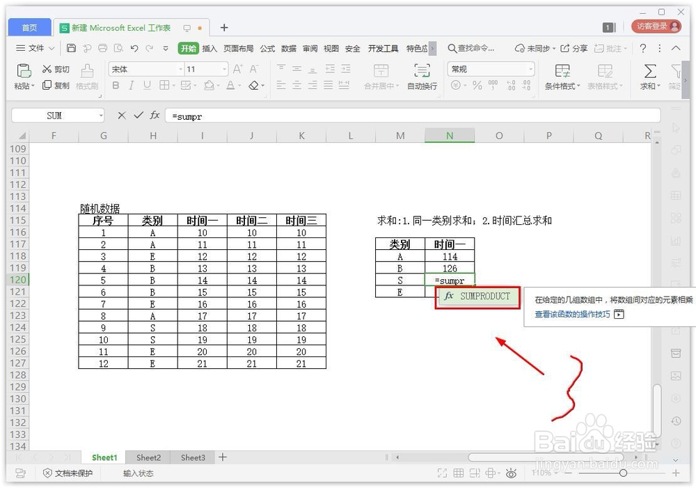The image size is (696, 488).
Task: Select column N header
Action: click(450, 136)
